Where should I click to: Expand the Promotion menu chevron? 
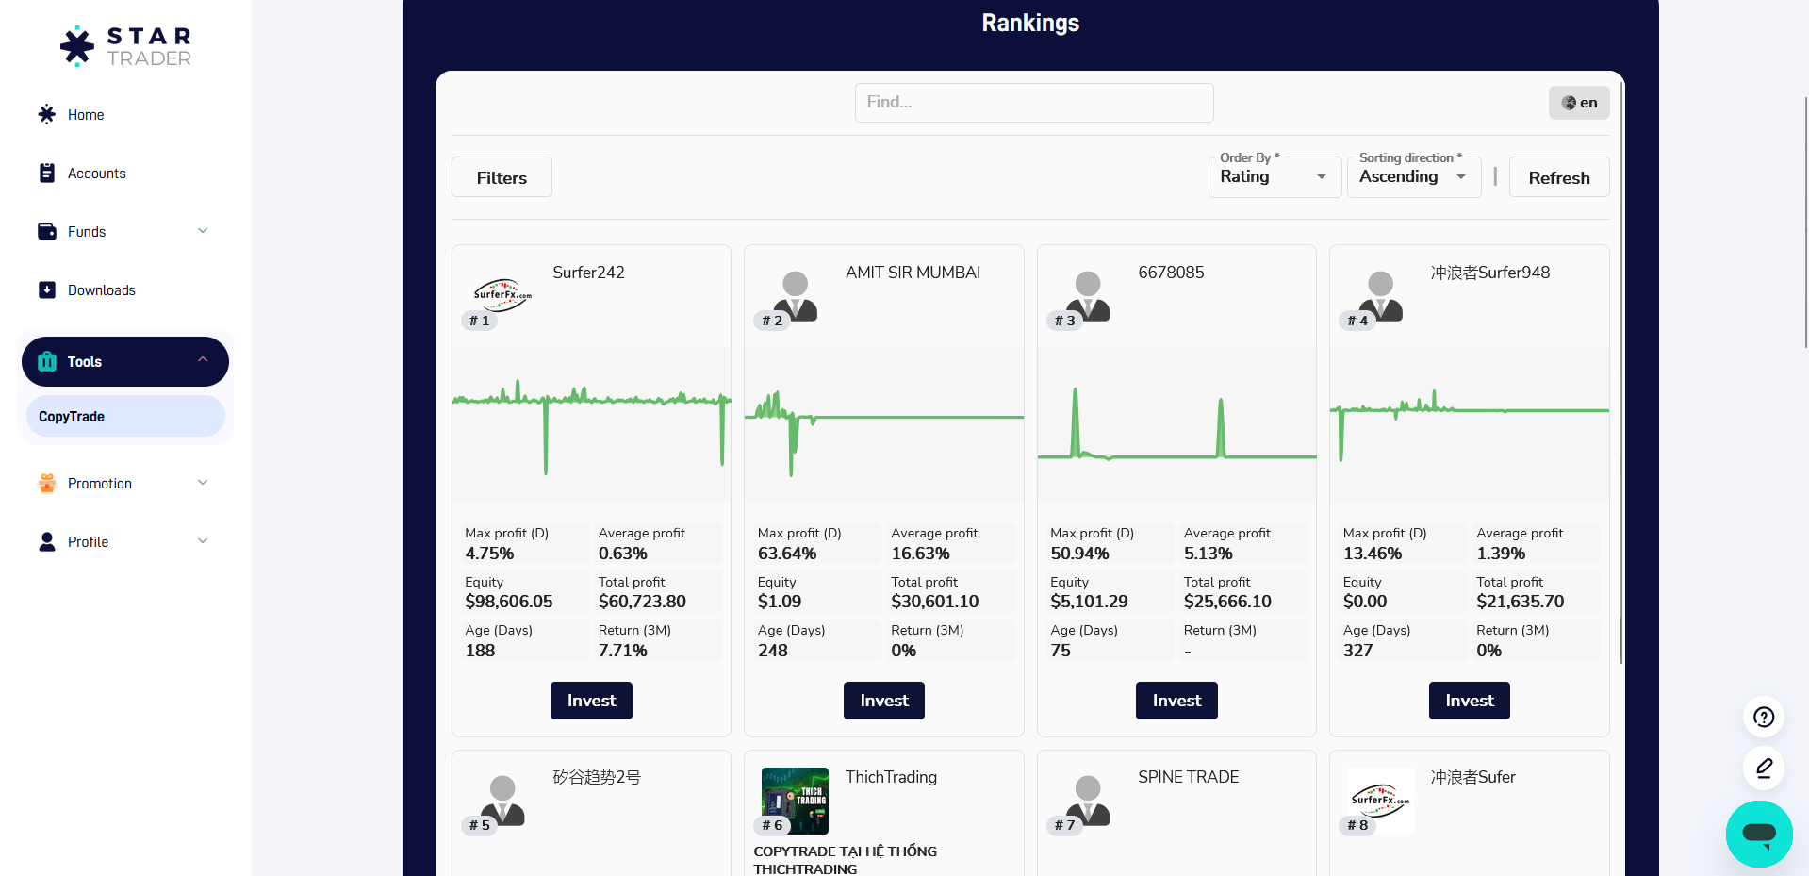click(203, 483)
